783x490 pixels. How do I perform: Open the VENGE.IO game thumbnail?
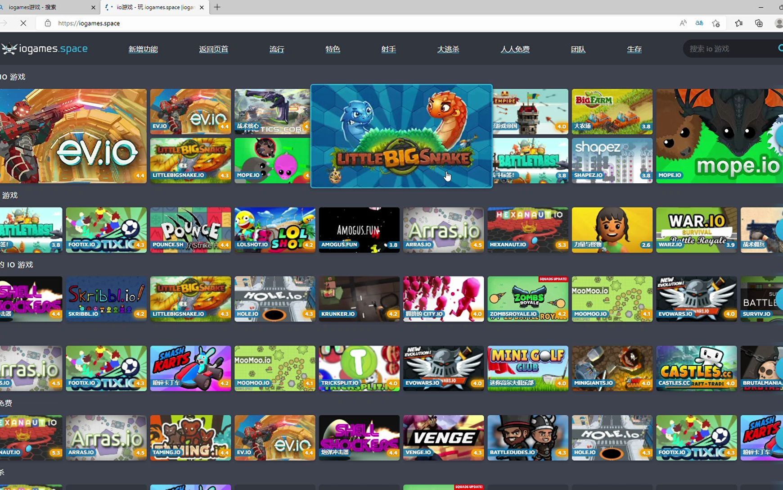point(443,438)
